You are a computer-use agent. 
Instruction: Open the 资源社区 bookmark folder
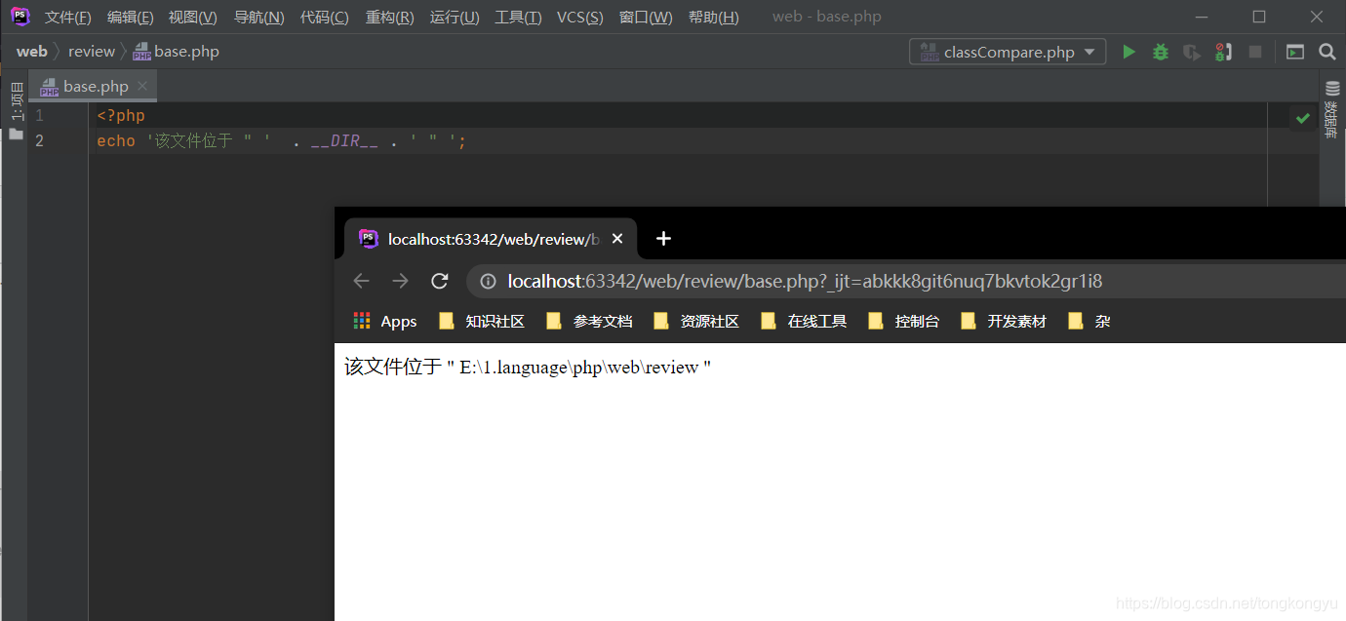696,321
